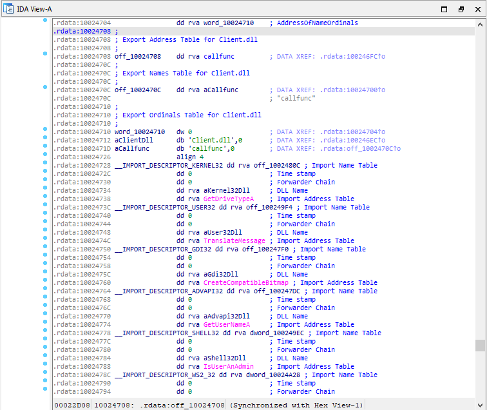The width and height of the screenshot is (487, 410).
Task: Click the aAdvapi32Dll reference
Action: coord(227,317)
